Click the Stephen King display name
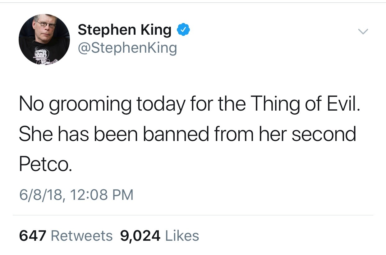 pos(124,30)
